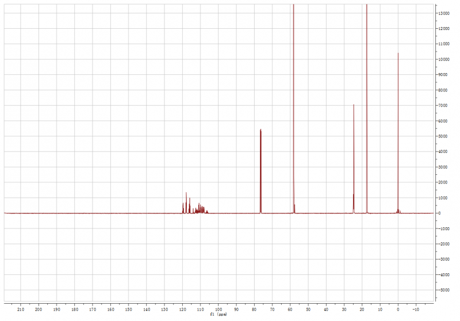Click the 11000 intensity label

[444, 44]
